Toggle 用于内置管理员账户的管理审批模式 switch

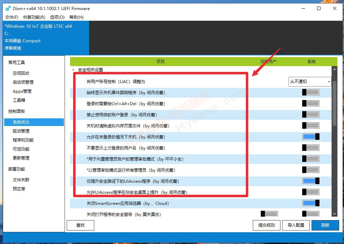(310, 159)
